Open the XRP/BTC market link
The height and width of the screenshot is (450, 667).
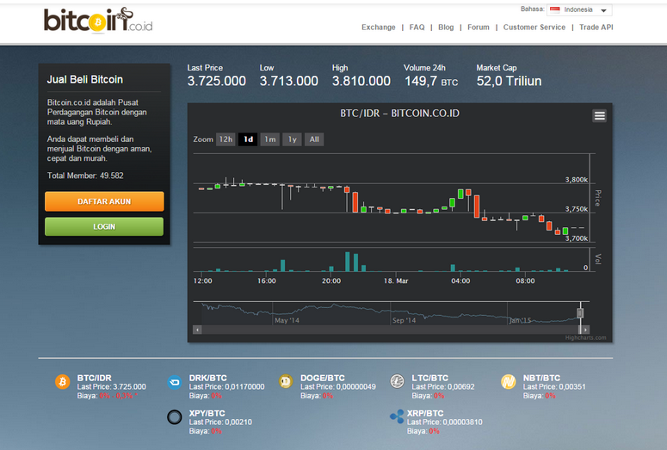tap(425, 413)
